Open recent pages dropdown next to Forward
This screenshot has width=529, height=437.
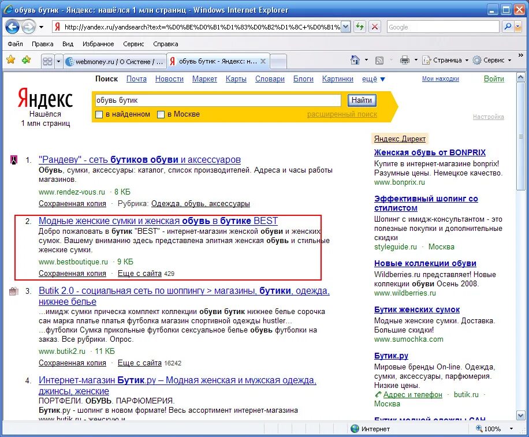[41, 27]
